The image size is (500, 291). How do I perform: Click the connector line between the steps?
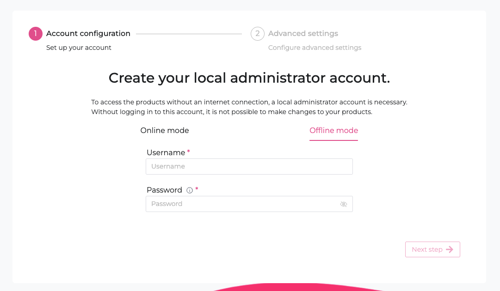[189, 34]
